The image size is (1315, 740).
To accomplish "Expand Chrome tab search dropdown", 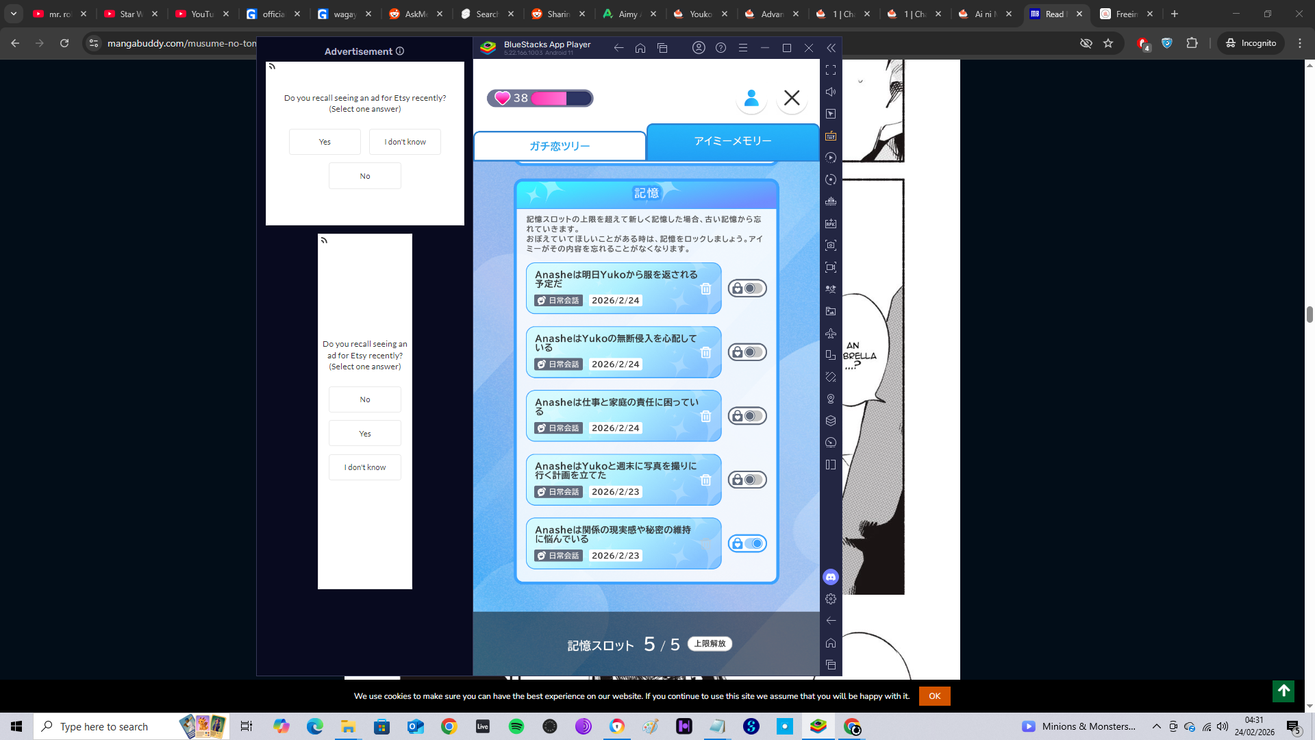I will [x=13, y=14].
